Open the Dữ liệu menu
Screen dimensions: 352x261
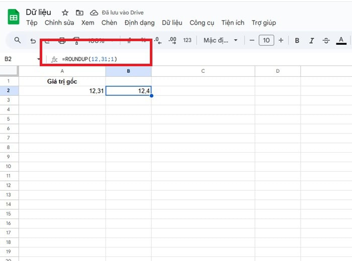click(x=172, y=23)
